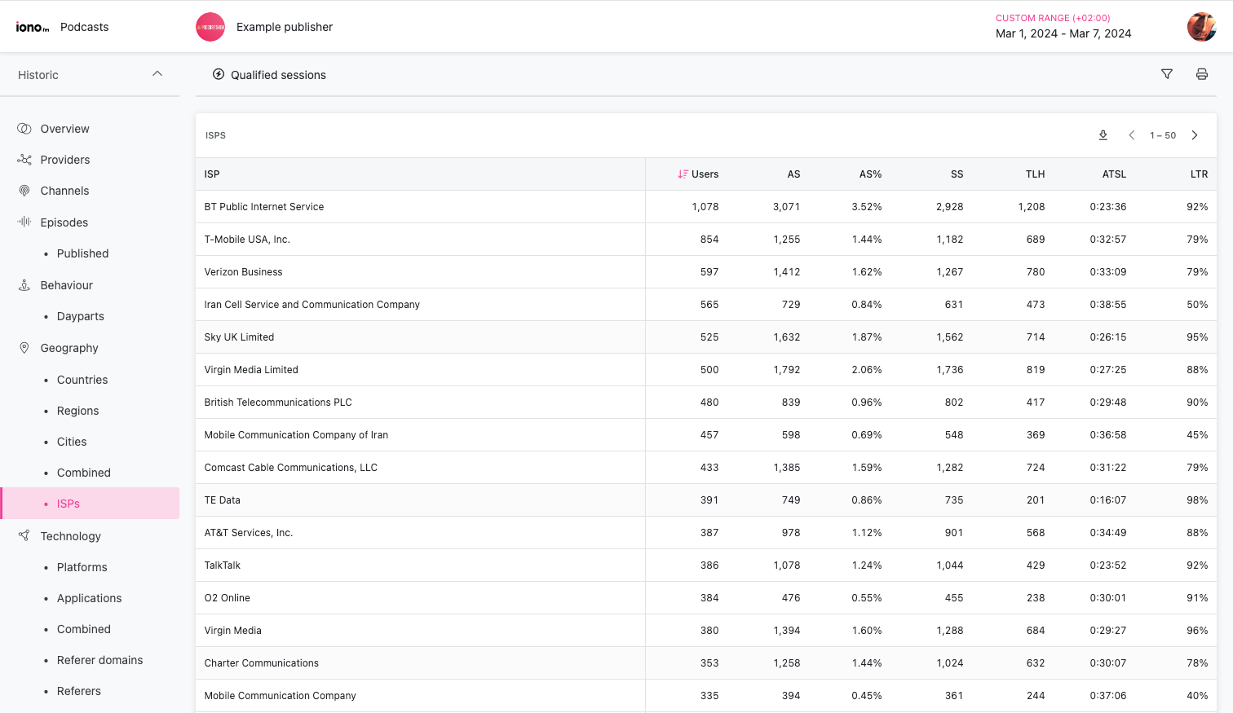The width and height of the screenshot is (1233, 713).
Task: Click T-Mobile USA, Inc. row
Action: tap(706, 240)
